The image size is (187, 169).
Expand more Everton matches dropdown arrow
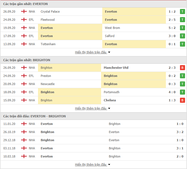click(109, 52)
